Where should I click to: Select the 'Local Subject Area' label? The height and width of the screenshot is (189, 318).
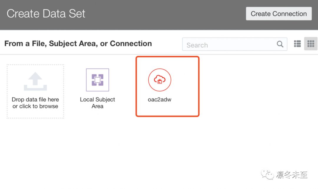(x=97, y=103)
